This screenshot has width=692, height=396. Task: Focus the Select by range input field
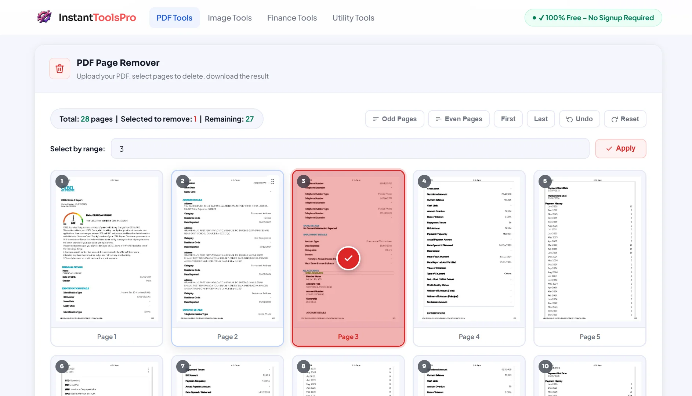click(x=350, y=149)
